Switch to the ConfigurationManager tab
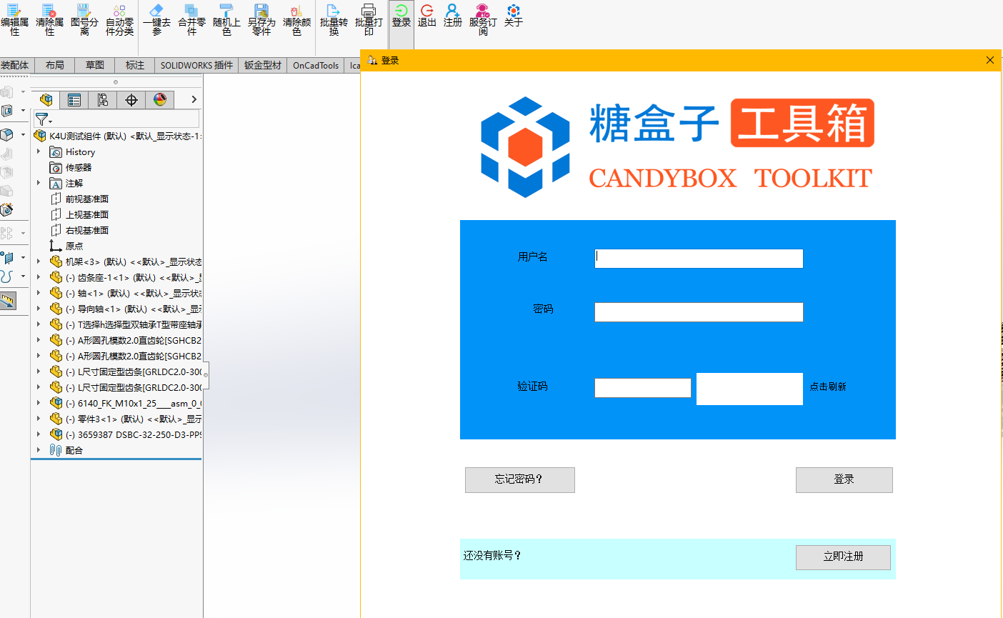This screenshot has width=1003, height=618. pos(103,100)
